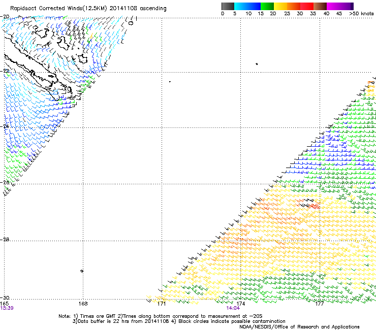Click the note 'Data buffer is 22 hrs'
376x330 pixels.
pyautogui.click(x=104, y=321)
